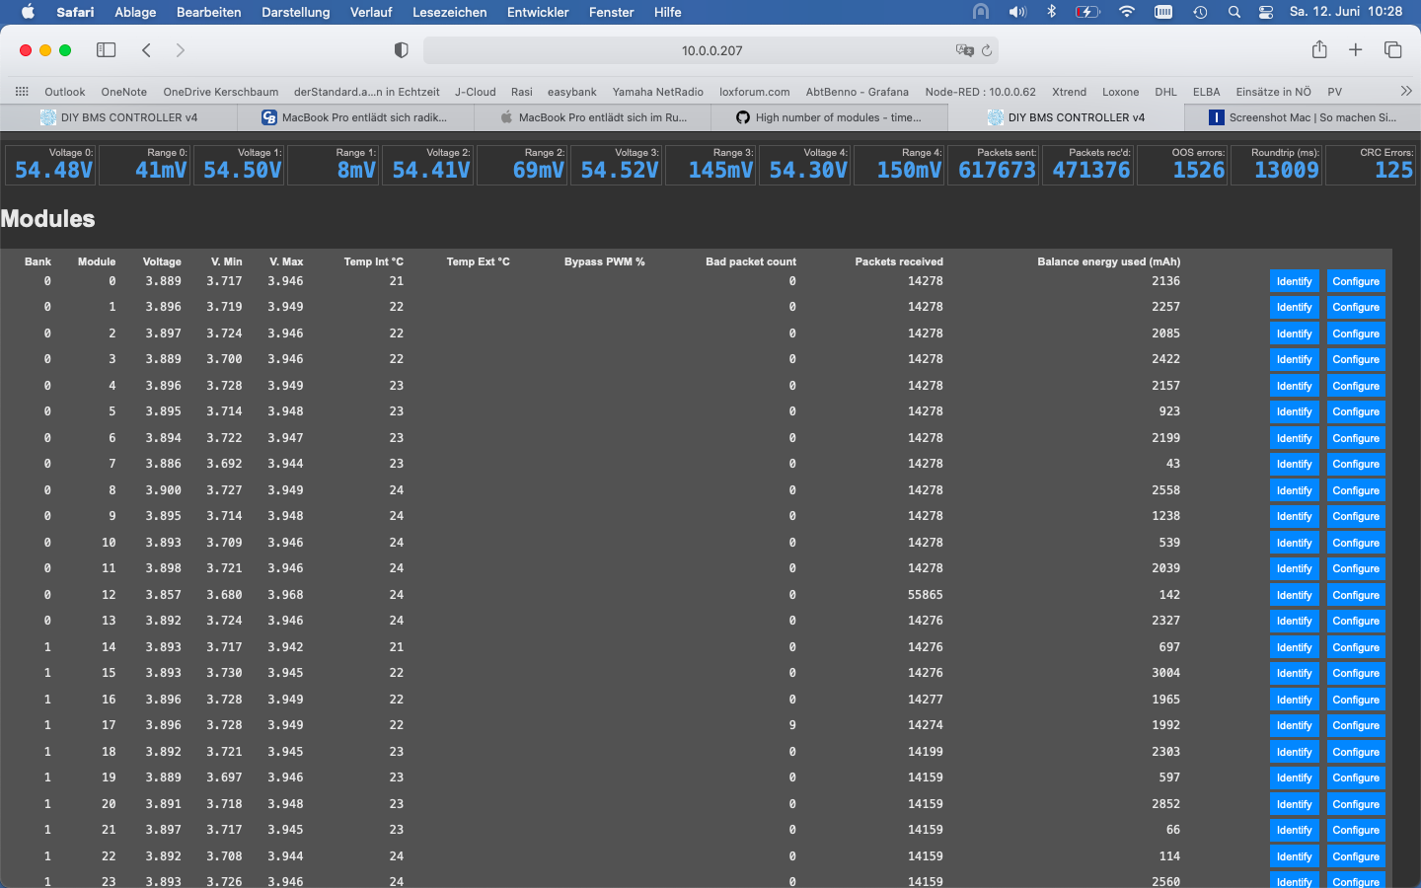Show more bookmarks with double chevron
Image resolution: width=1421 pixels, height=888 pixels.
point(1406,91)
